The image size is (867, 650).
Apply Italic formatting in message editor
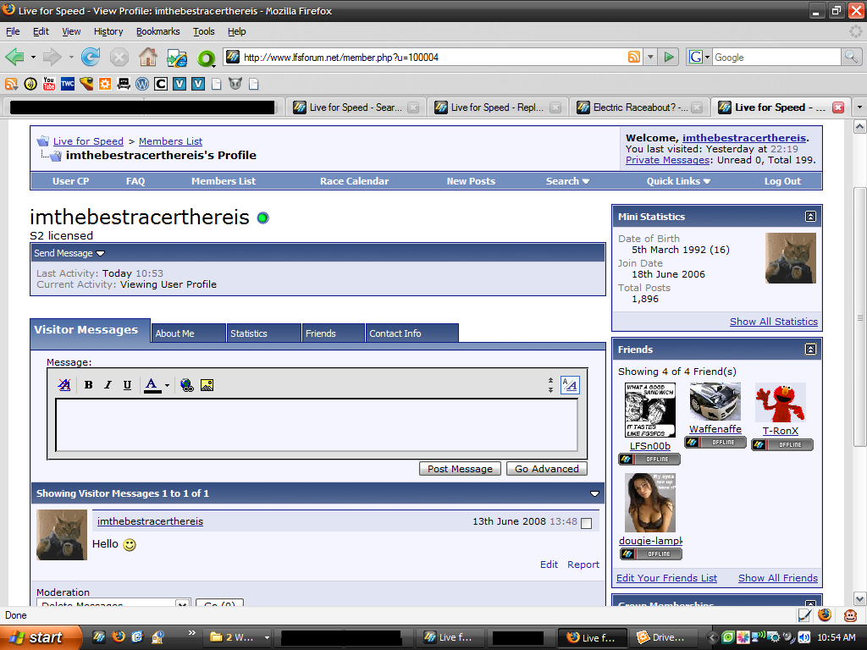point(108,385)
